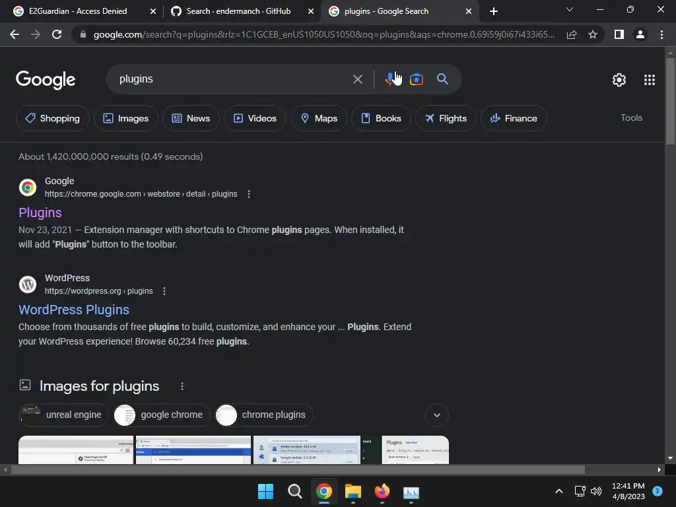Click the plugins search input field
Screen dimensions: 676x507
tap(233, 79)
